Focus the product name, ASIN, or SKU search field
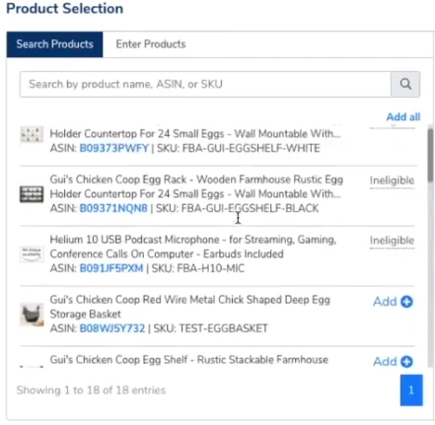 (x=205, y=84)
